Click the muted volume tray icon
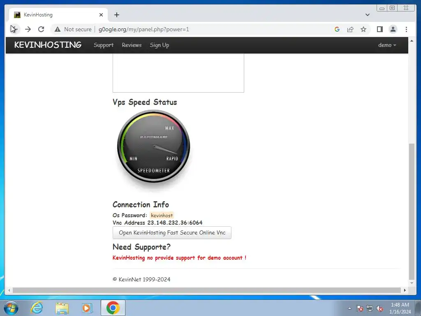The width and height of the screenshot is (421, 316). pos(379,308)
